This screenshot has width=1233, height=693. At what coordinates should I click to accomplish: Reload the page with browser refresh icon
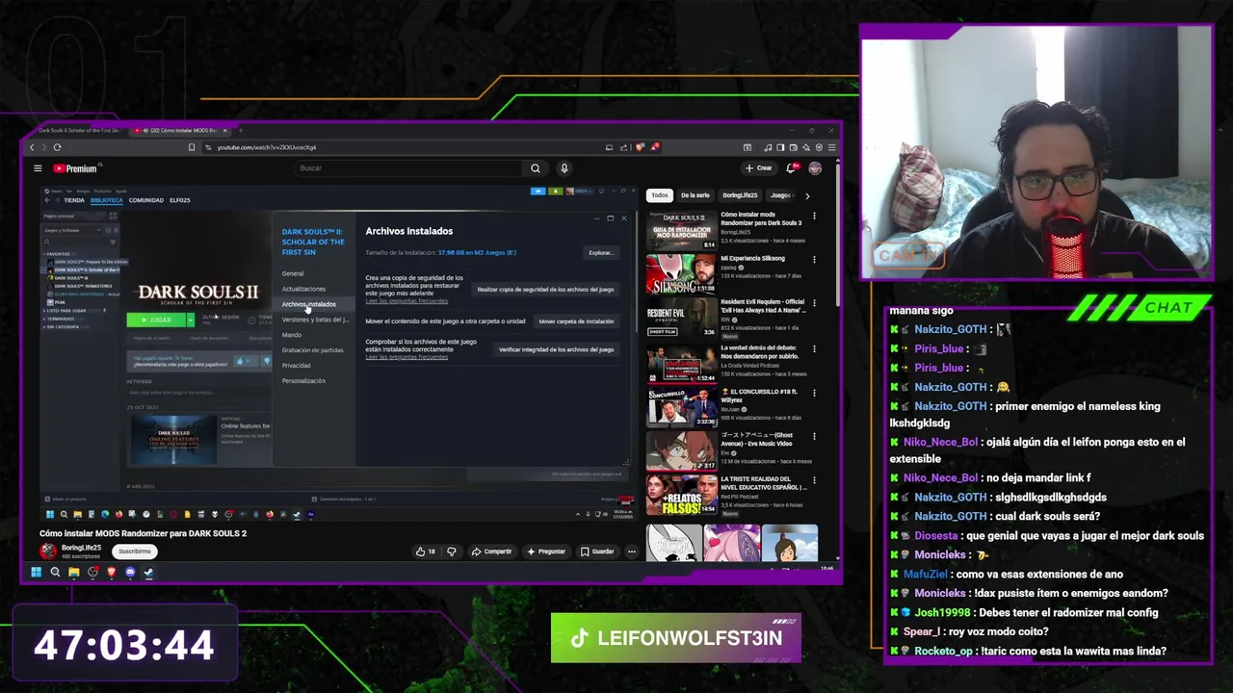click(x=57, y=147)
